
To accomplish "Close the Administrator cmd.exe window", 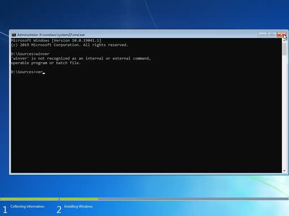I will [281, 35].
